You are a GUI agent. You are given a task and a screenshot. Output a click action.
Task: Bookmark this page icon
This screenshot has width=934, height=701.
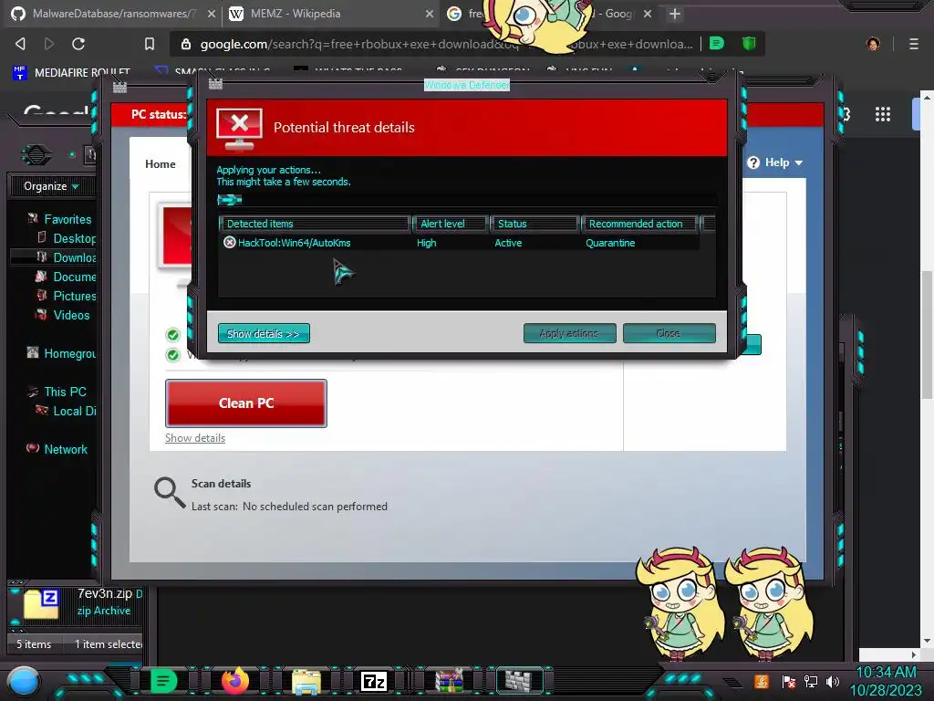(150, 44)
